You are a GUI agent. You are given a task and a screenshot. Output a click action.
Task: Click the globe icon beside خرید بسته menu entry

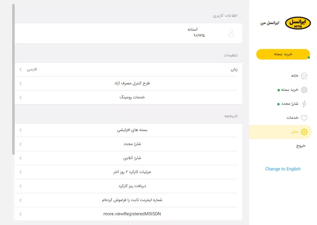(305, 90)
